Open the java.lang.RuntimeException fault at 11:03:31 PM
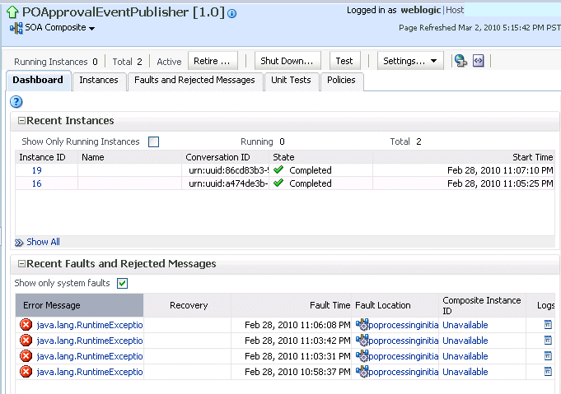 90,356
